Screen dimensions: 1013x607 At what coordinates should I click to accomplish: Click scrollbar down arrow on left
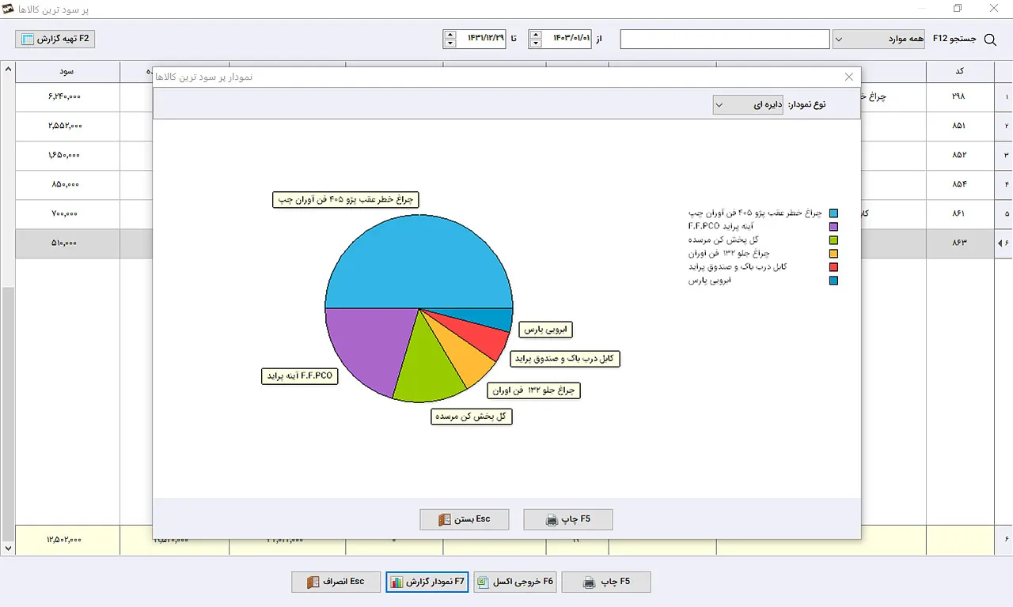[x=8, y=548]
